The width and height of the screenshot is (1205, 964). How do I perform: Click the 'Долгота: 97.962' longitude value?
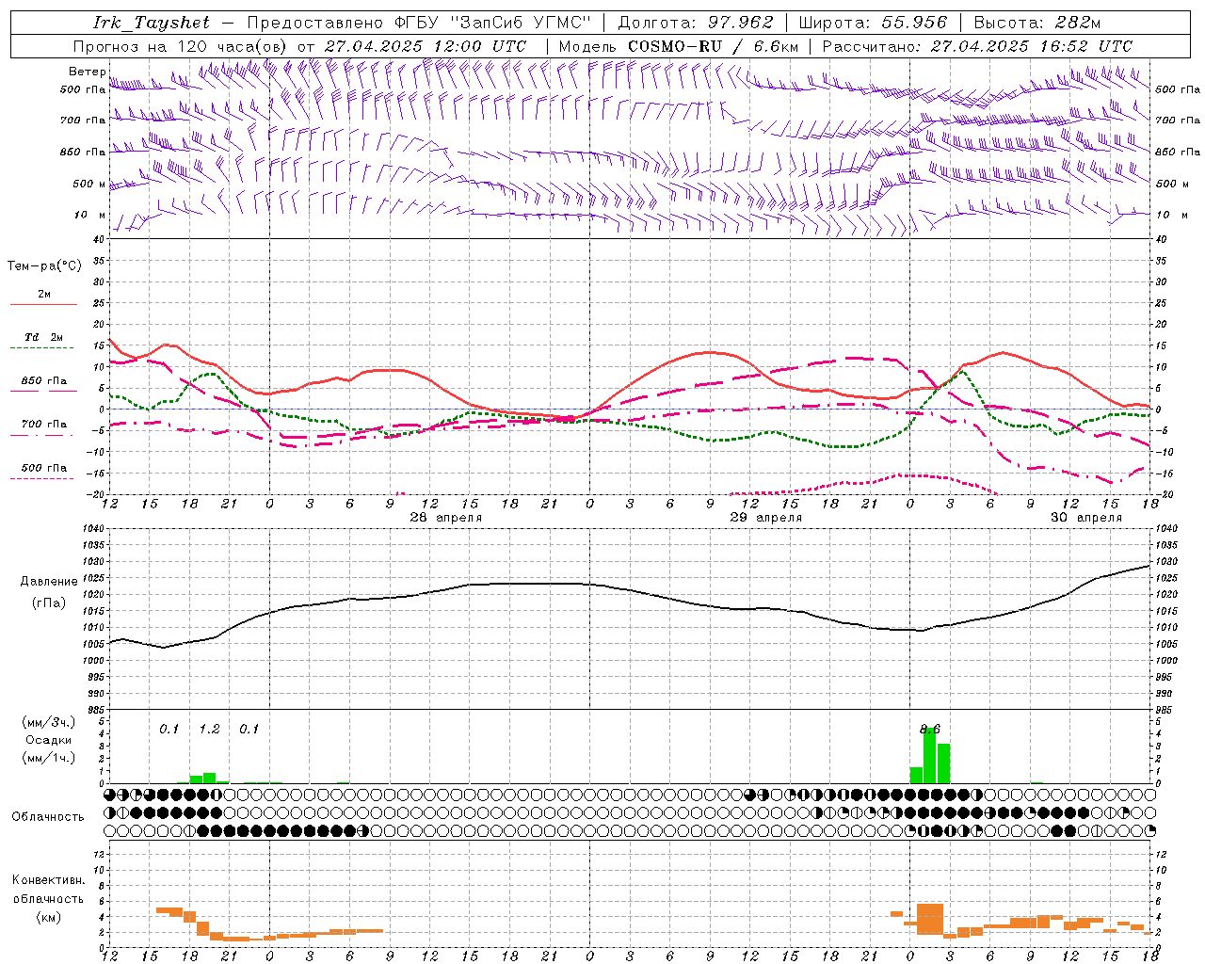pos(696,23)
